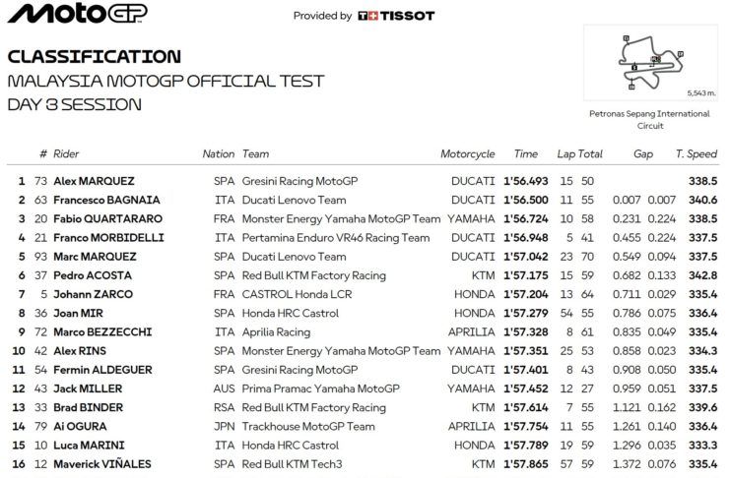This screenshot has width=730, height=478.
Task: Click the Petronas Sepang International Circuit caption
Action: [648, 120]
